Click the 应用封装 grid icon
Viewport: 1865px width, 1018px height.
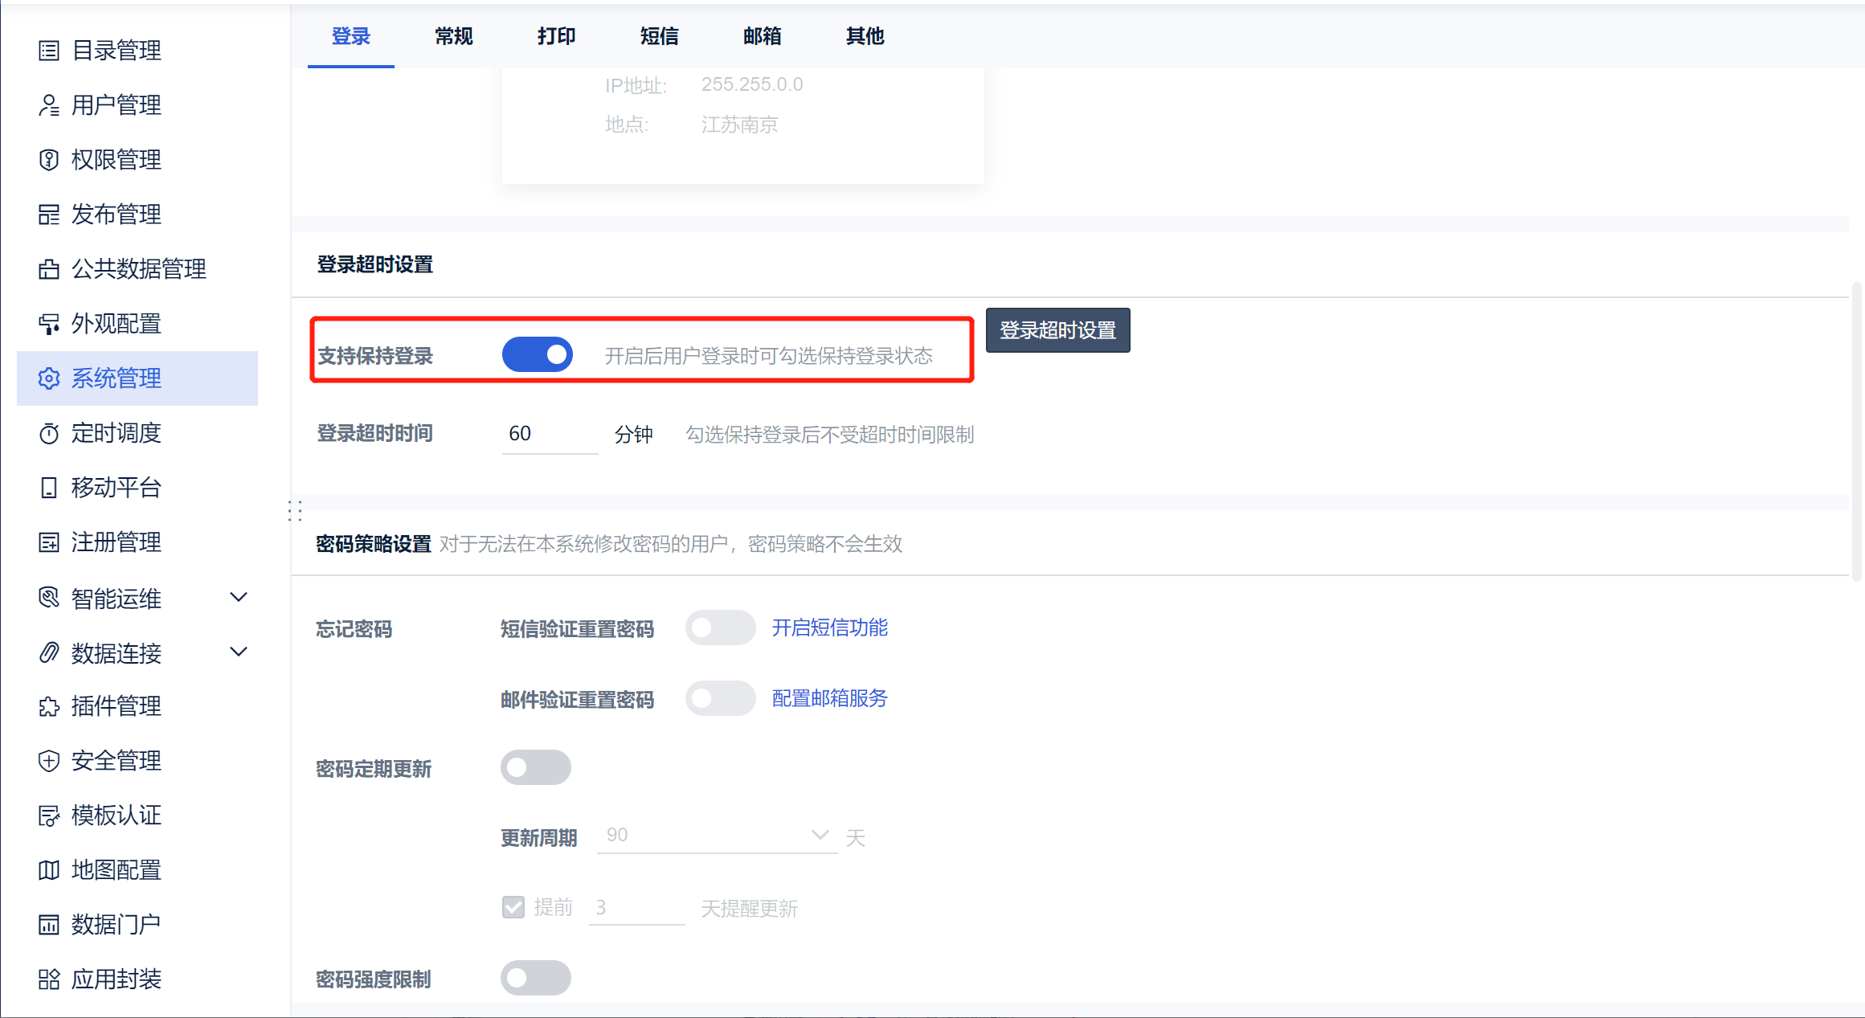pyautogui.click(x=49, y=979)
